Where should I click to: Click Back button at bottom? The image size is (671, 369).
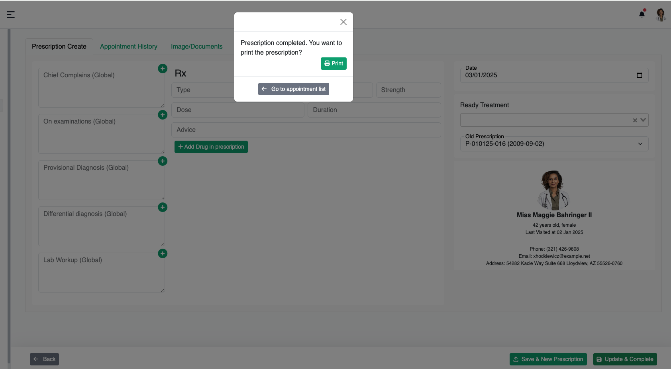[44, 359]
